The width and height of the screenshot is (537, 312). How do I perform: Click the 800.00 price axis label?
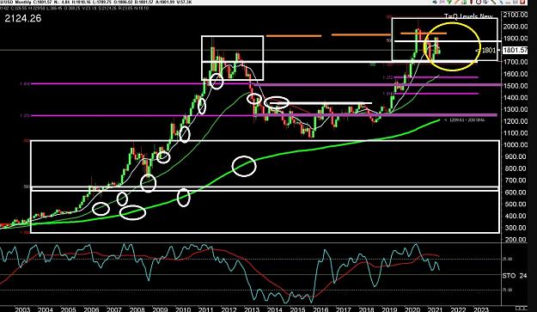(x=516, y=168)
